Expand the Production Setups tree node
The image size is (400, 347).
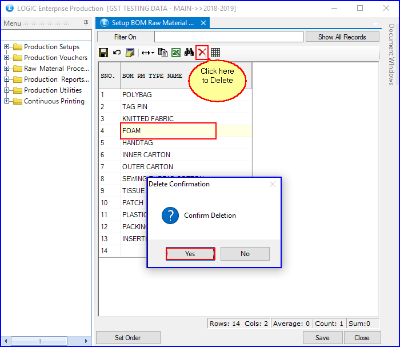pyautogui.click(x=7, y=47)
